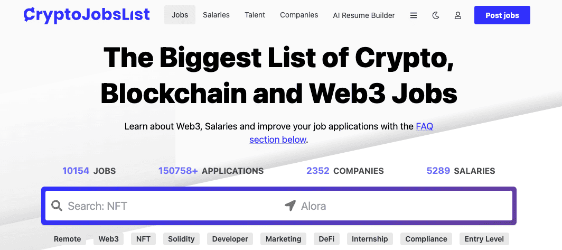This screenshot has height=250, width=562.
Task: Pick the Entry Level tag
Action: point(484,239)
